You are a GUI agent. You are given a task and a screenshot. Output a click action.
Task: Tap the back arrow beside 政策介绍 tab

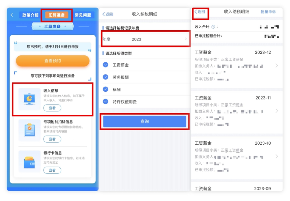coord(12,15)
